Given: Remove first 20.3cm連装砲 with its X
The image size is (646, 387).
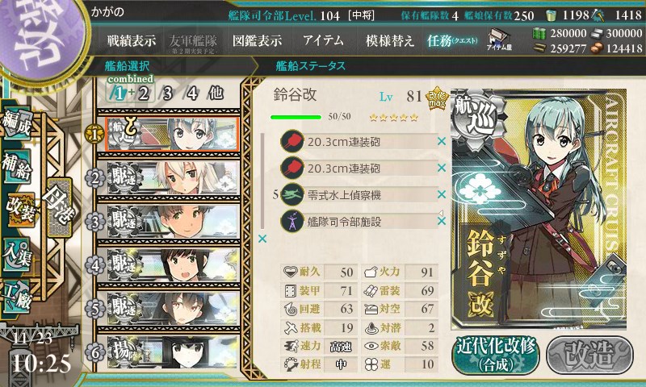Looking at the screenshot, I should click(x=441, y=141).
